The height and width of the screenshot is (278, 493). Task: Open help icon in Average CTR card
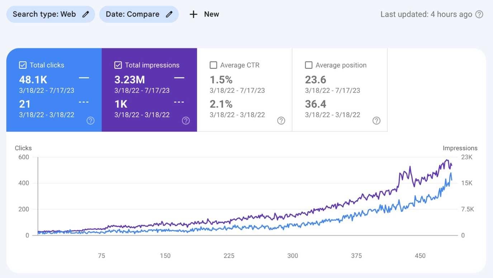pyautogui.click(x=281, y=121)
